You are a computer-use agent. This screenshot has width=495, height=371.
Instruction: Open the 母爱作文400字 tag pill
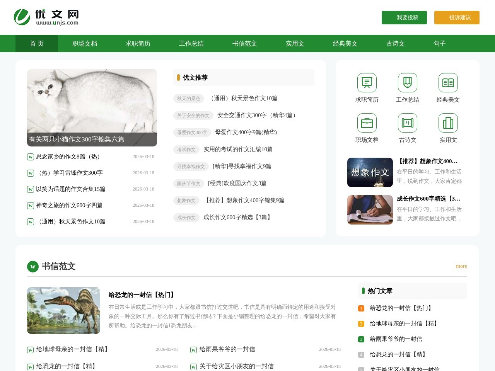click(x=192, y=133)
